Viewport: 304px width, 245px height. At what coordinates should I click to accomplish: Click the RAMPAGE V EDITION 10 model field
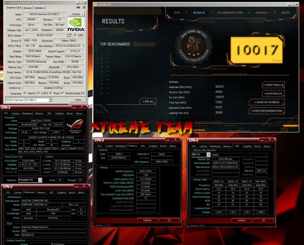[42, 205]
